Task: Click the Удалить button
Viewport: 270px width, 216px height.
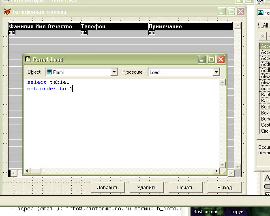Action: pos(146,187)
